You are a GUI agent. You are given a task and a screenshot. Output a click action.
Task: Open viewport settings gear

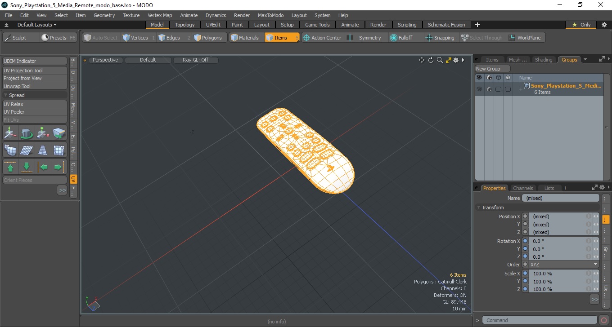pyautogui.click(x=456, y=60)
